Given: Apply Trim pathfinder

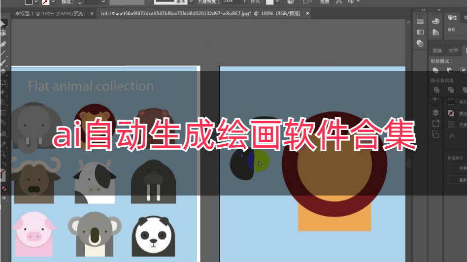Looking at the screenshot, I should tap(451, 90).
